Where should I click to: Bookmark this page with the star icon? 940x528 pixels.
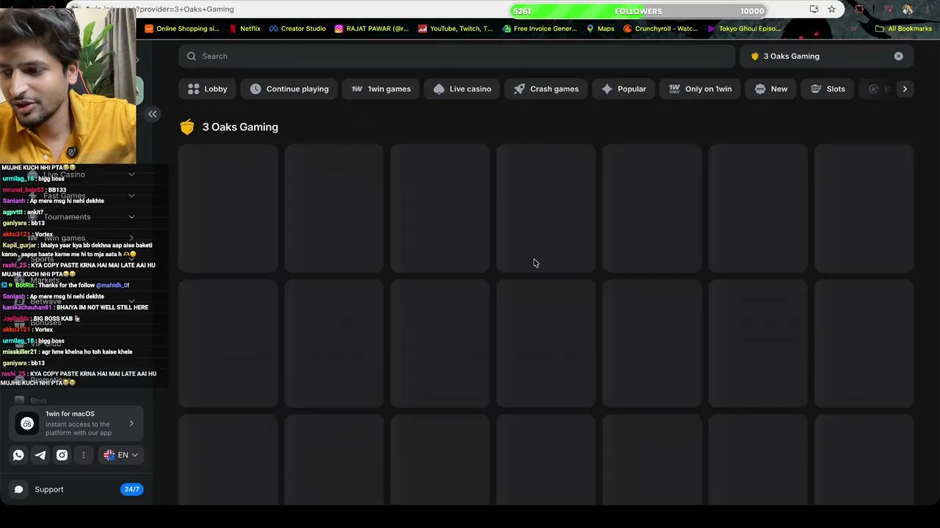[x=831, y=10]
